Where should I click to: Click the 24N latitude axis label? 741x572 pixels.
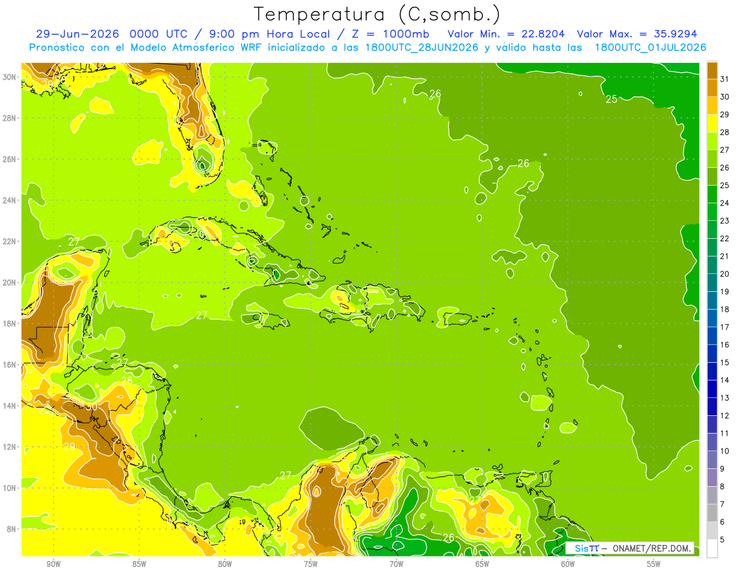coord(10,201)
